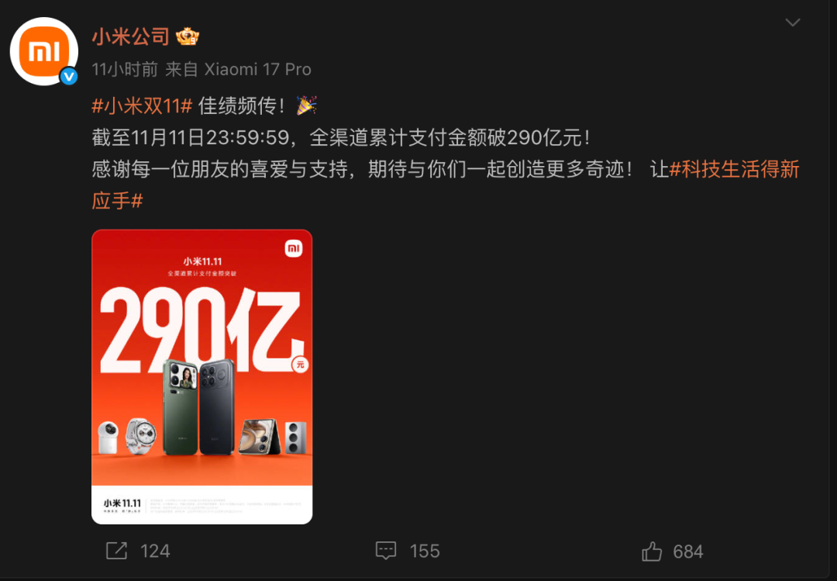837x581 pixels.
Task: Click the repost count 124
Action: (x=155, y=551)
